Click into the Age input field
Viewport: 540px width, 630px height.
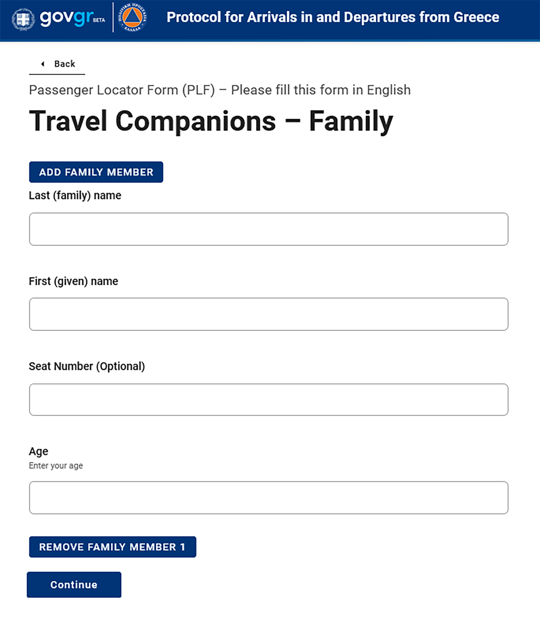(268, 498)
